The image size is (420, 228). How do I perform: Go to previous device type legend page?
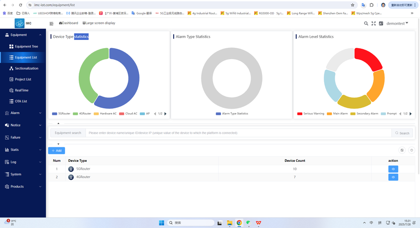(x=155, y=114)
